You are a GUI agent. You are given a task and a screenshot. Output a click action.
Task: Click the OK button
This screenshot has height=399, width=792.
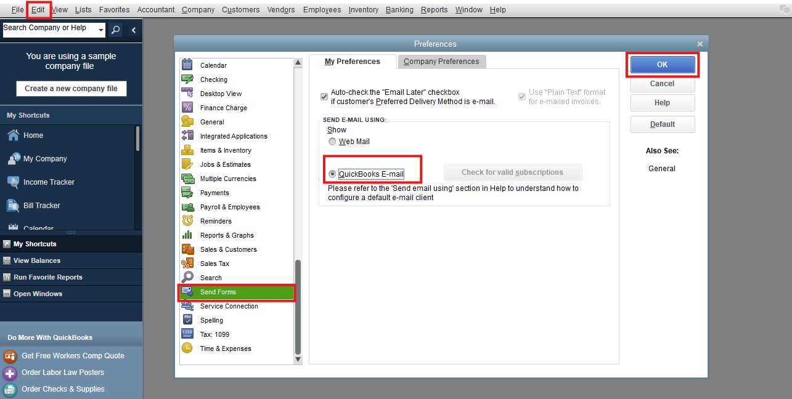[663, 65]
